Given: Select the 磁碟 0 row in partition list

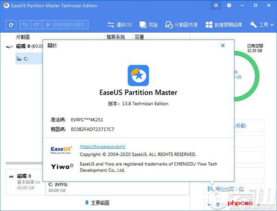Looking at the screenshot, I should point(24,47).
